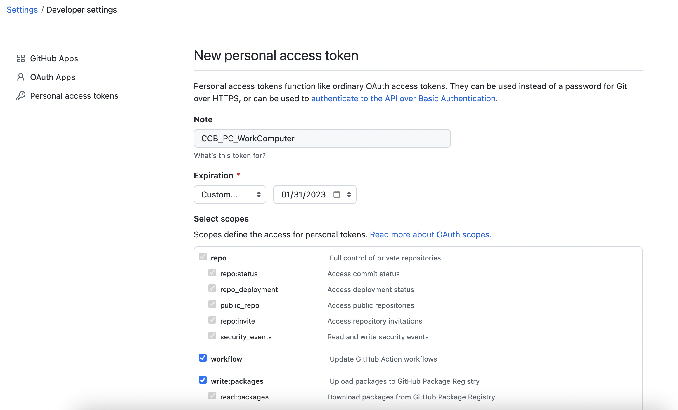Click the 'repo' scope label

click(x=219, y=258)
